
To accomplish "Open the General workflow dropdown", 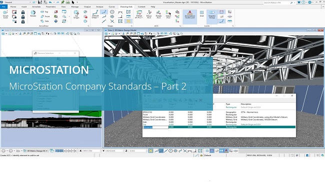I will [x=17, y=2].
